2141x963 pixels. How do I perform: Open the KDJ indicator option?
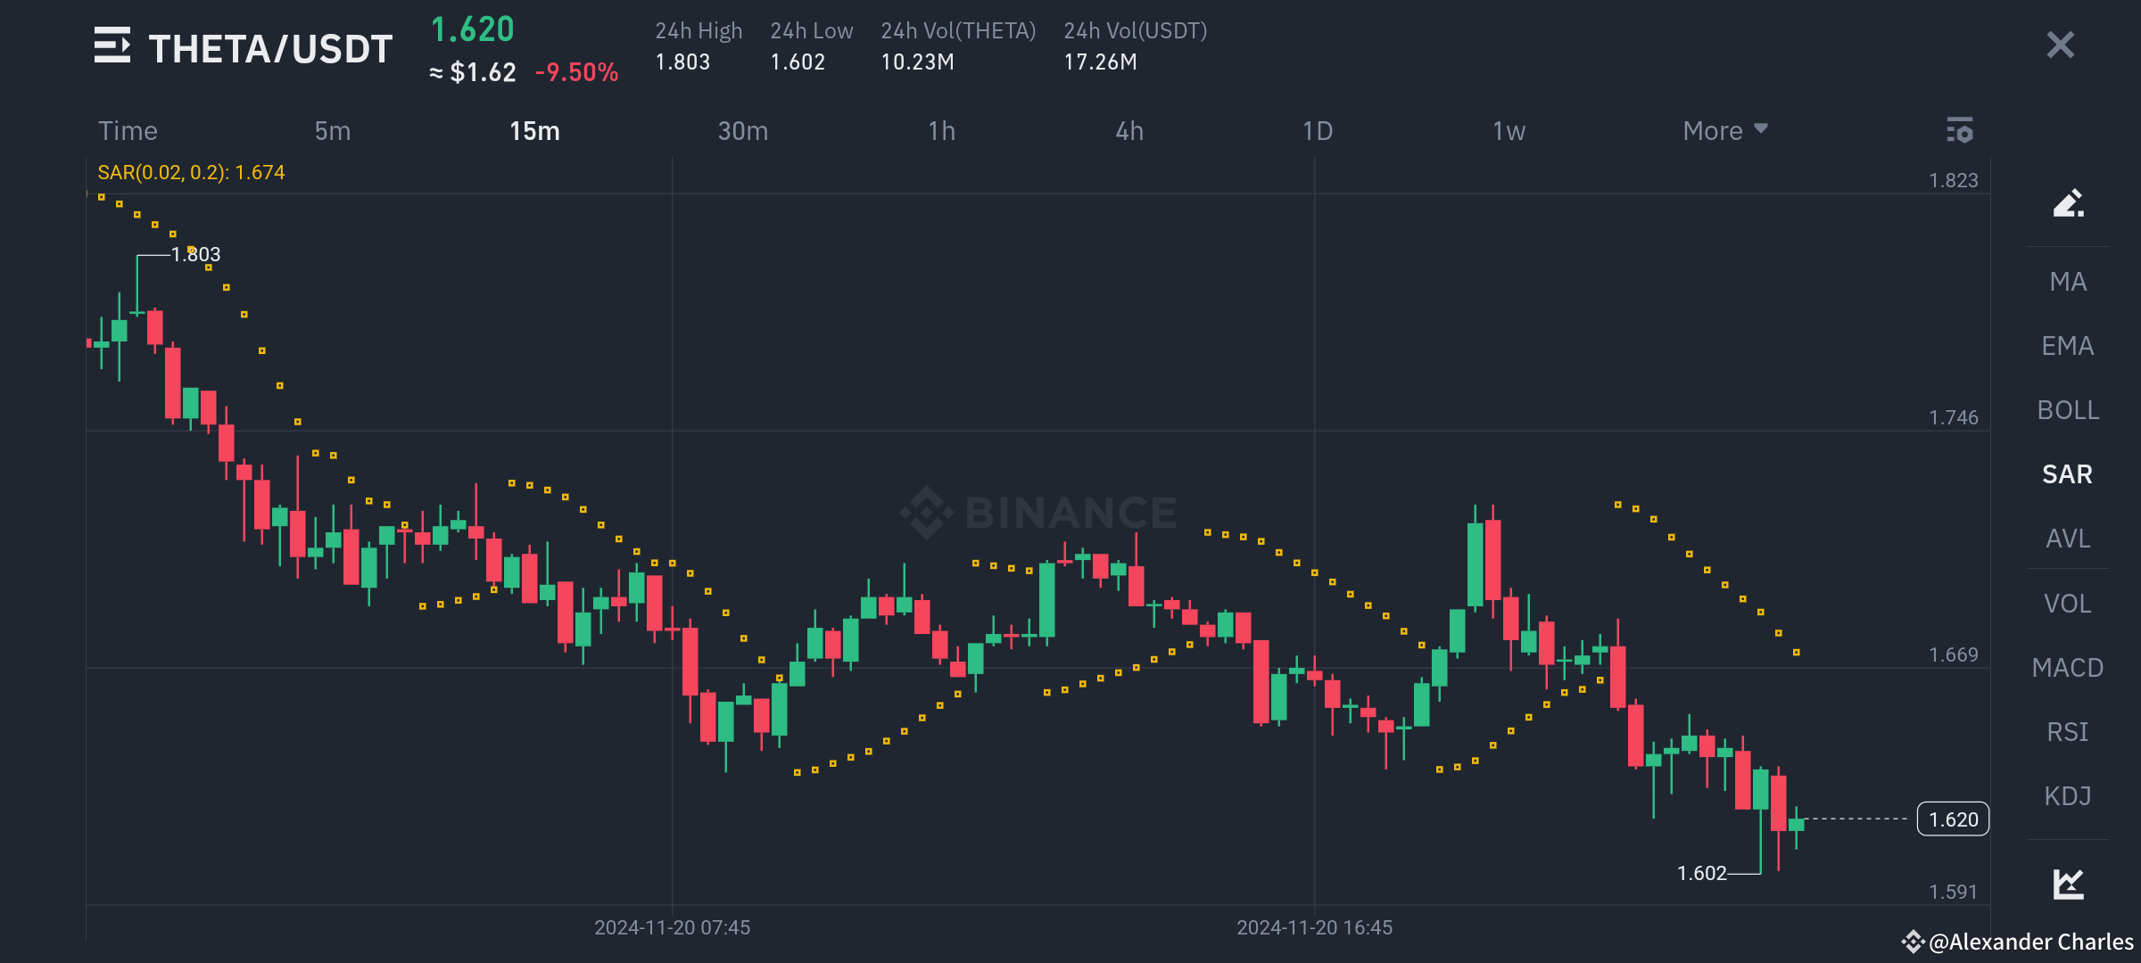[2068, 795]
